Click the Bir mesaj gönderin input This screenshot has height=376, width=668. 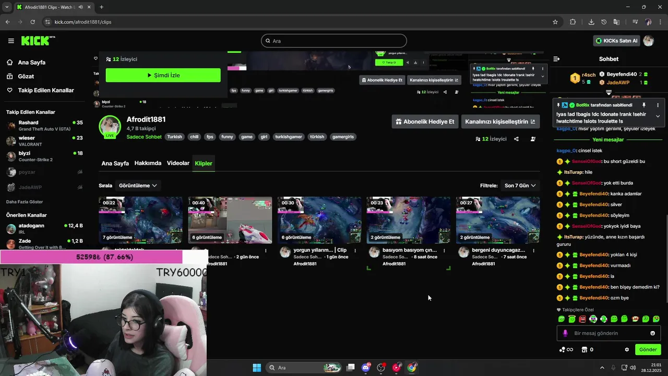point(609,333)
